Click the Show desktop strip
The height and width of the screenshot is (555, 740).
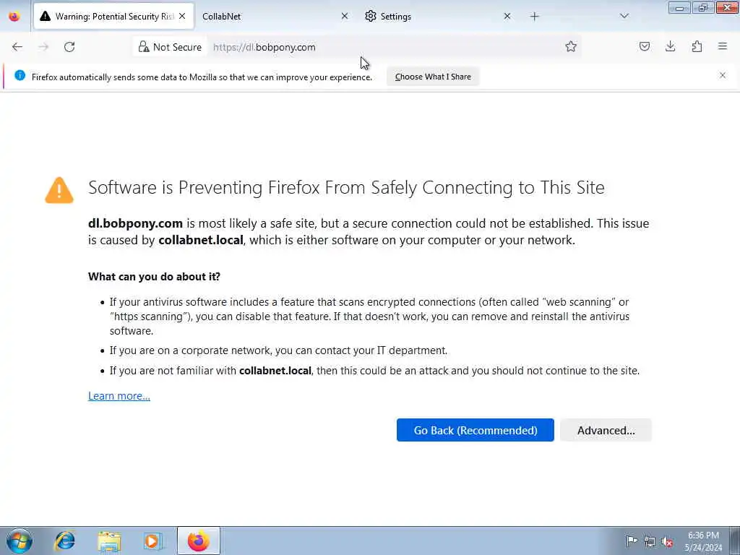point(735,541)
